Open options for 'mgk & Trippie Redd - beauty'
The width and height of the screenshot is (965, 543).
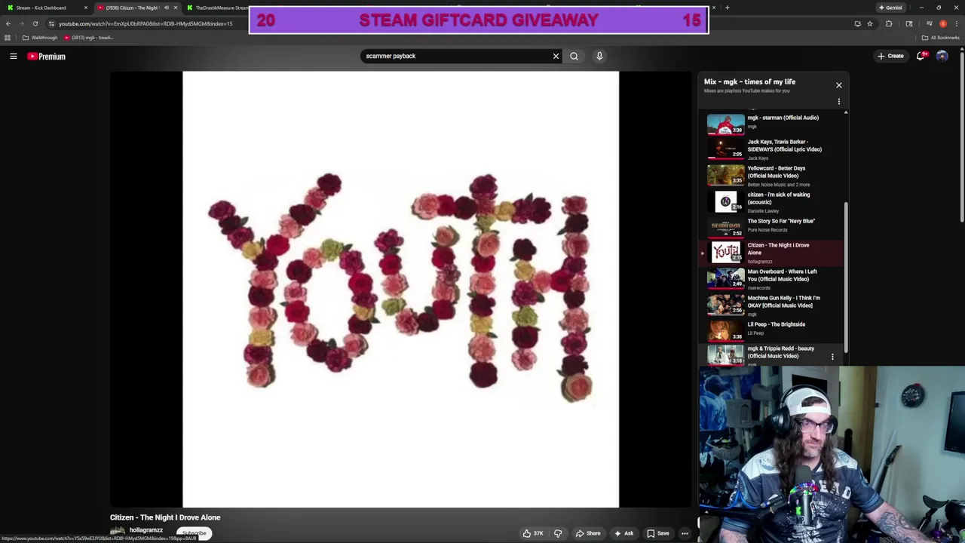[832, 356]
